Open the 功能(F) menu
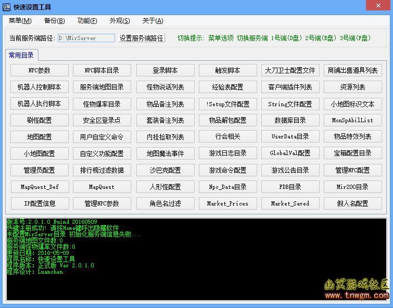Image resolution: width=393 pixels, height=308 pixels. (x=87, y=21)
